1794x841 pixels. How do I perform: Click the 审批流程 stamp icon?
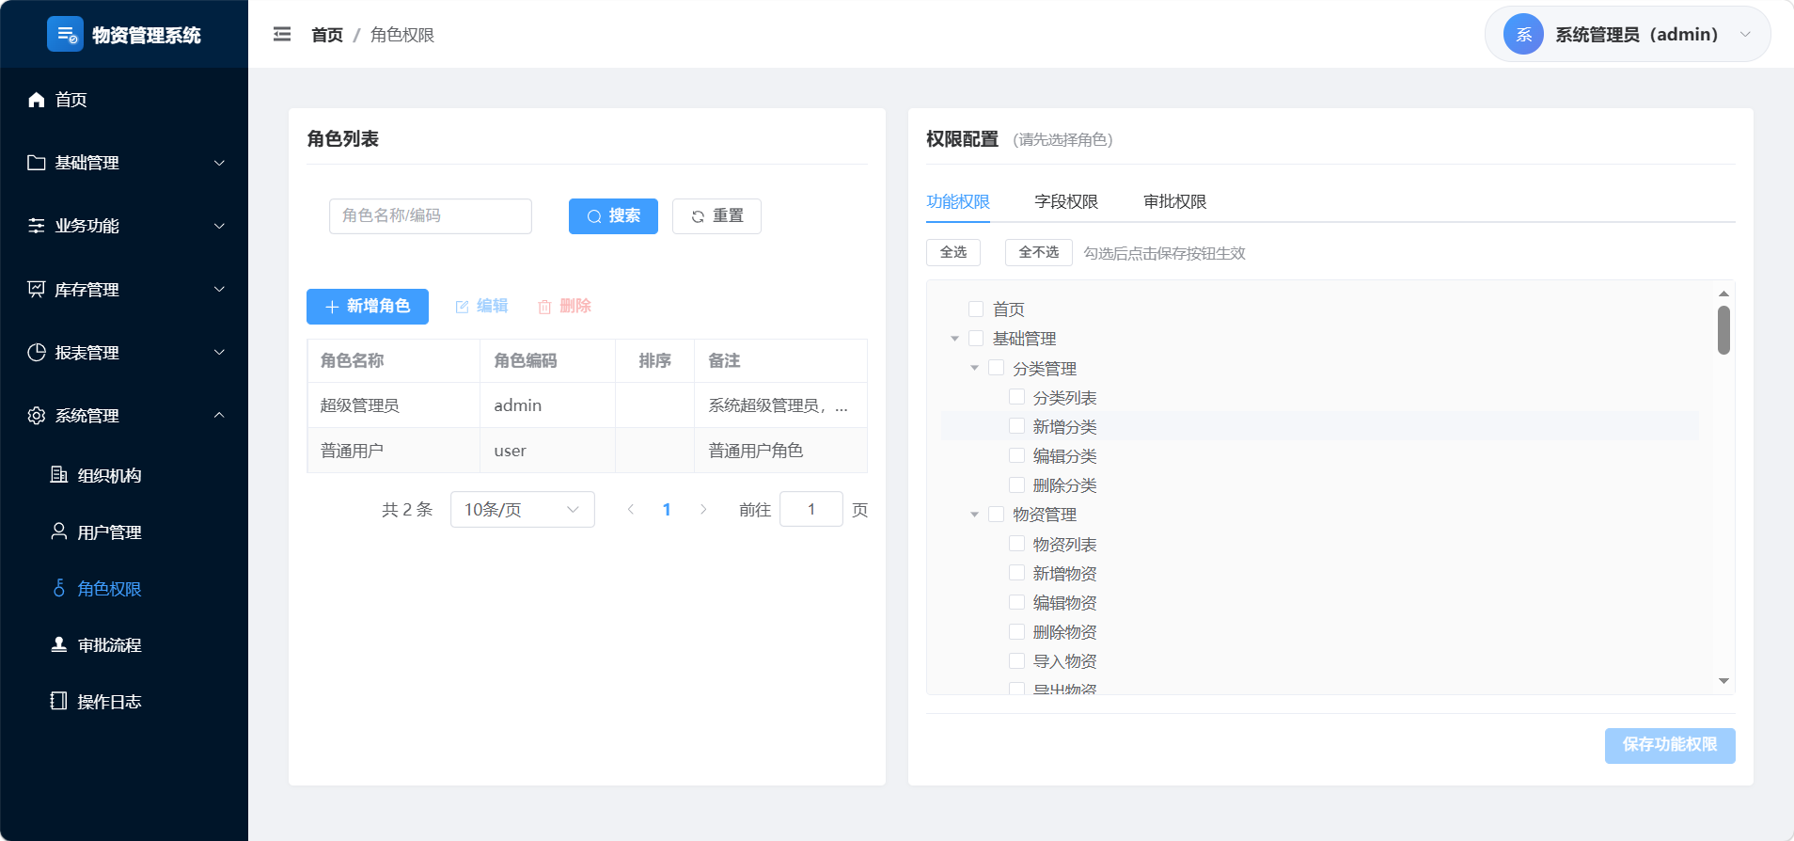(x=59, y=644)
